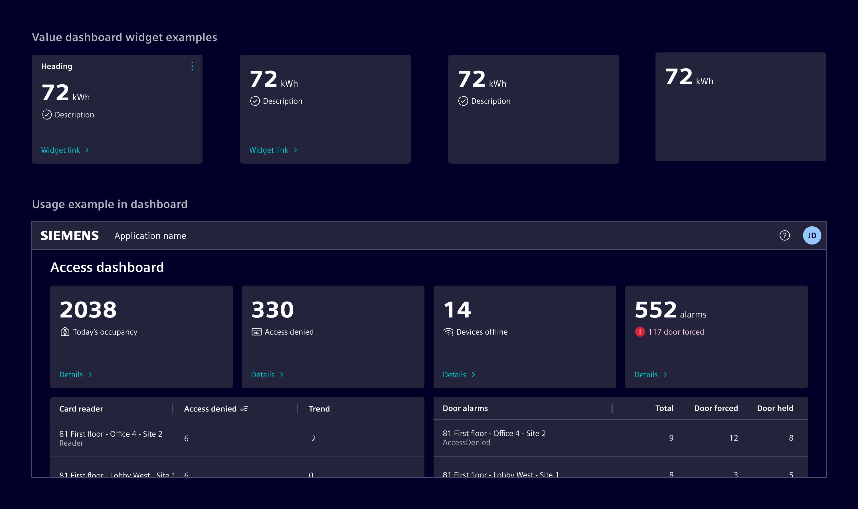Open Details for the 552 alarms card

651,374
